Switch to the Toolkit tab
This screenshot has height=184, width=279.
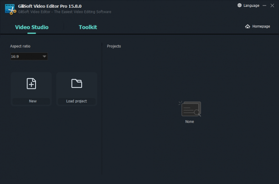pyautogui.click(x=88, y=27)
